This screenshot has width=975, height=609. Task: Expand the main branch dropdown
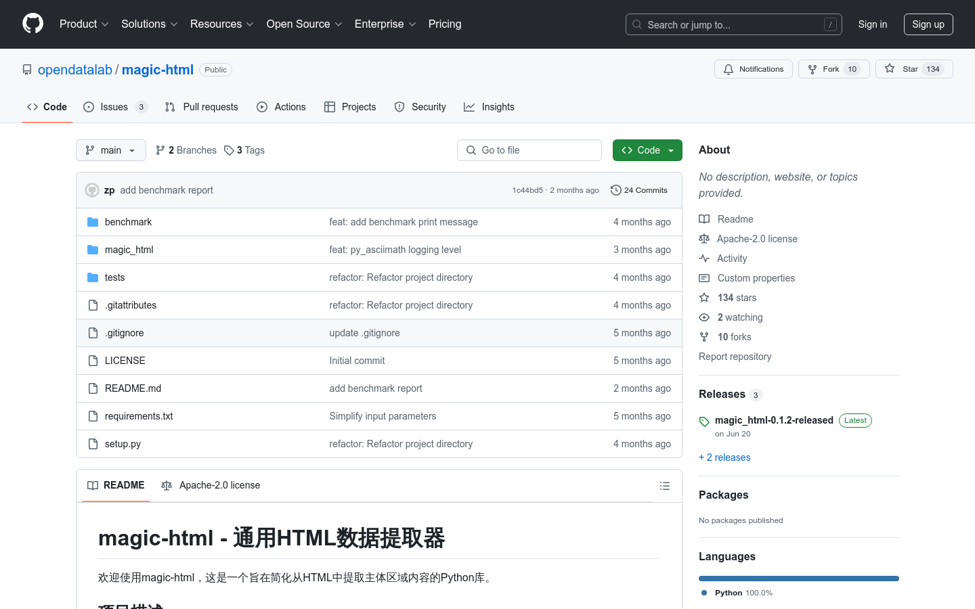pos(110,150)
